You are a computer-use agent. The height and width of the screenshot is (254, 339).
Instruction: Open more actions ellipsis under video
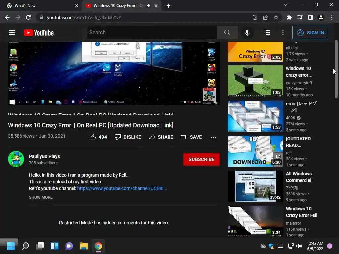[213, 137]
